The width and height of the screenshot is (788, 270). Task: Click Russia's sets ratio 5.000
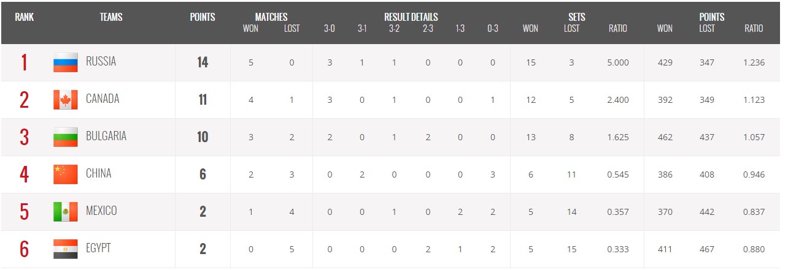[617, 62]
